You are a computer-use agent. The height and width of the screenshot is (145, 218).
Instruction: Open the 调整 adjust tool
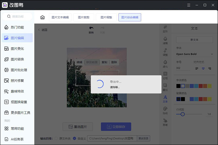[x=165, y=52]
